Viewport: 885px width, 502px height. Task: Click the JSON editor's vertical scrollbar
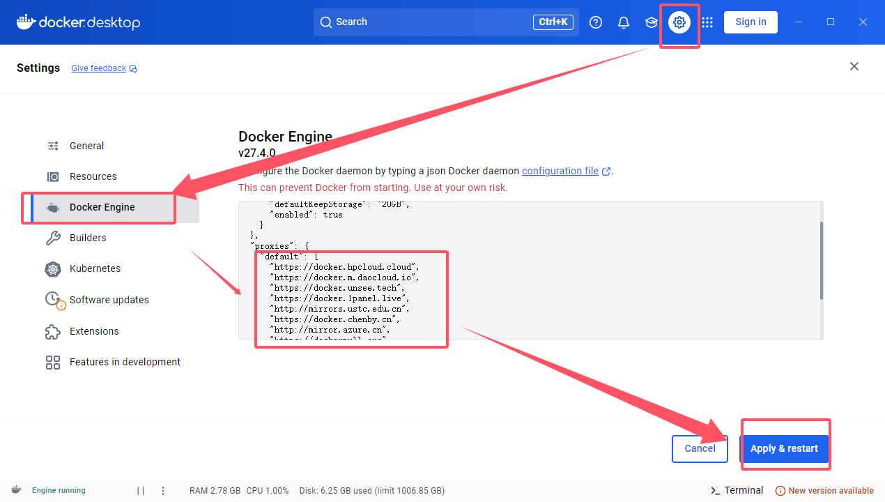click(821, 261)
